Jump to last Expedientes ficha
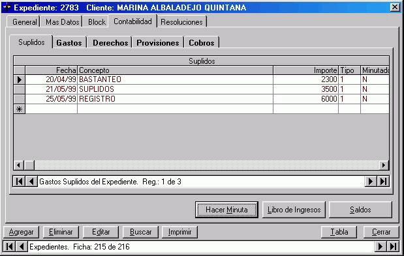Image resolution: width=404 pixels, height=256 pixels. (x=393, y=247)
